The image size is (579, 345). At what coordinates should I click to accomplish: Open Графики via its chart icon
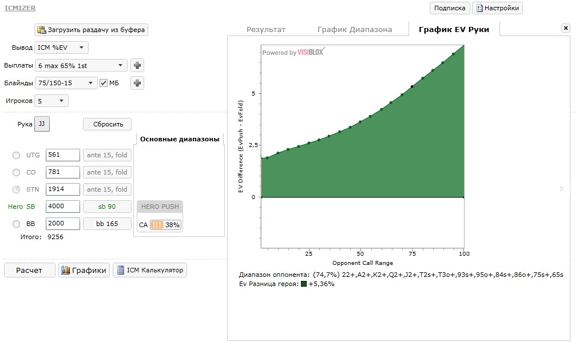pos(65,270)
